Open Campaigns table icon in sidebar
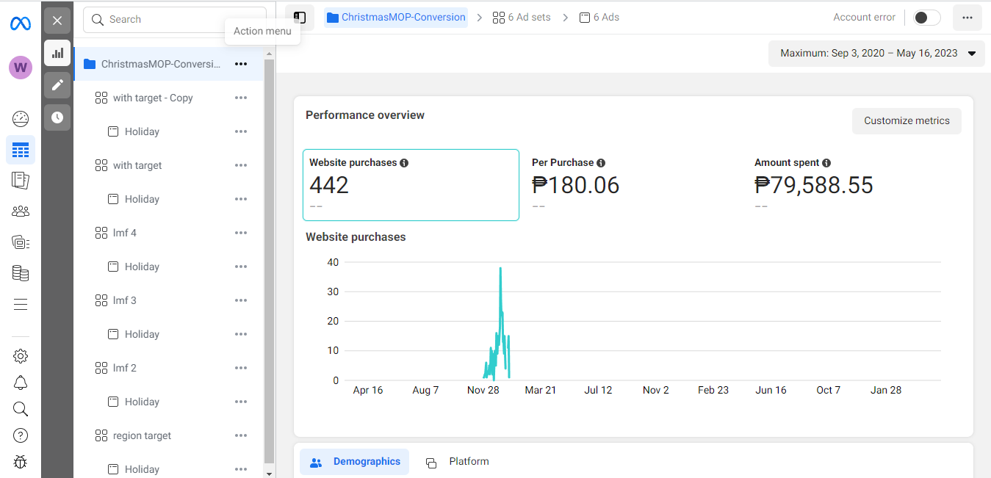This screenshot has width=991, height=478. click(x=21, y=150)
